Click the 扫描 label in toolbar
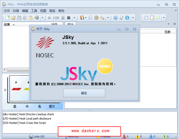 56,18
